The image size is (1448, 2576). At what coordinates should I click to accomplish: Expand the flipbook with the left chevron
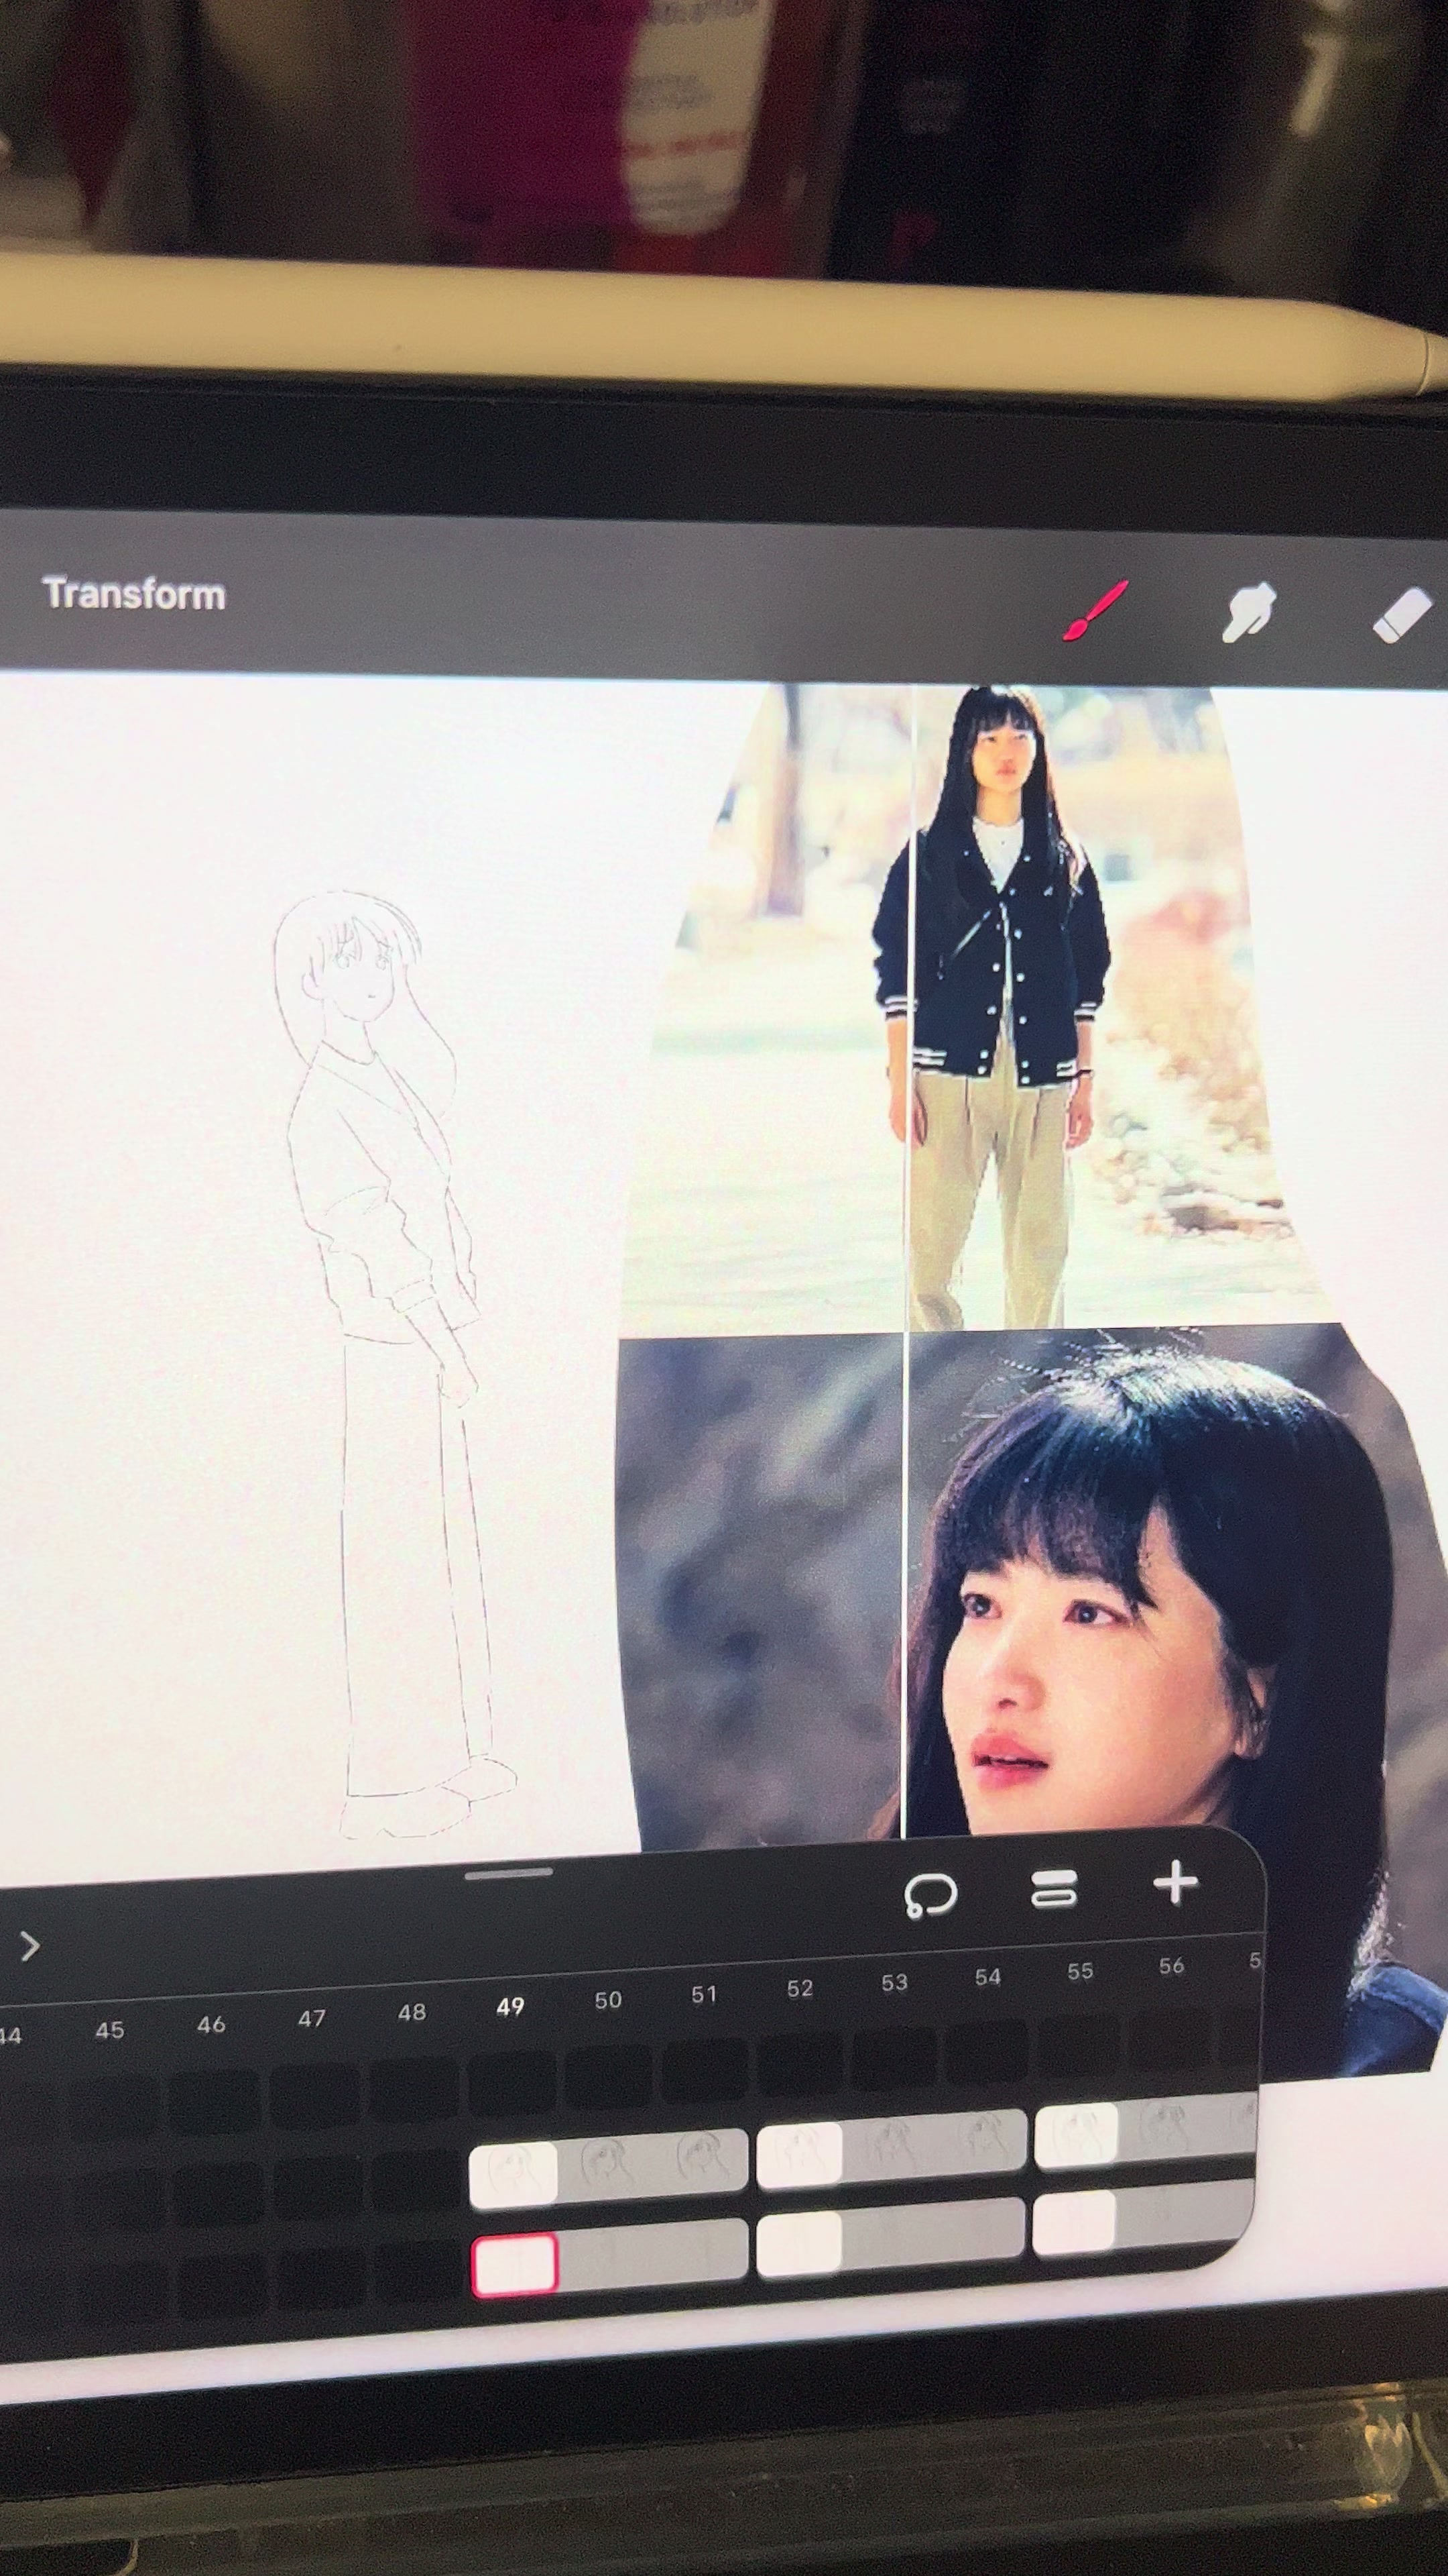(x=30, y=1947)
